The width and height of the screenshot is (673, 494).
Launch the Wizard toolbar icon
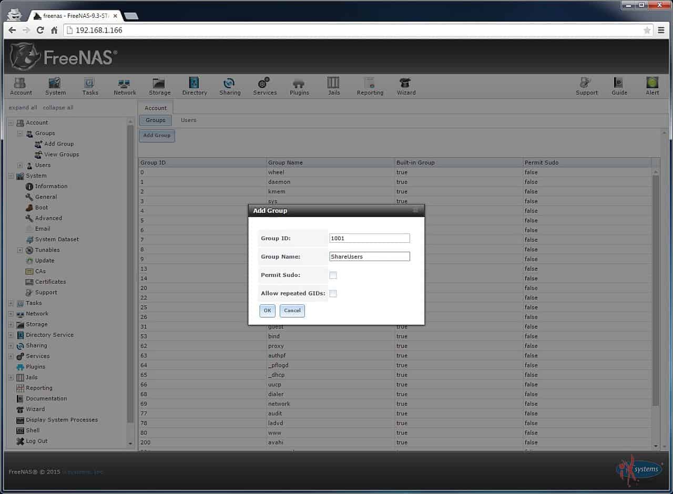tap(406, 86)
